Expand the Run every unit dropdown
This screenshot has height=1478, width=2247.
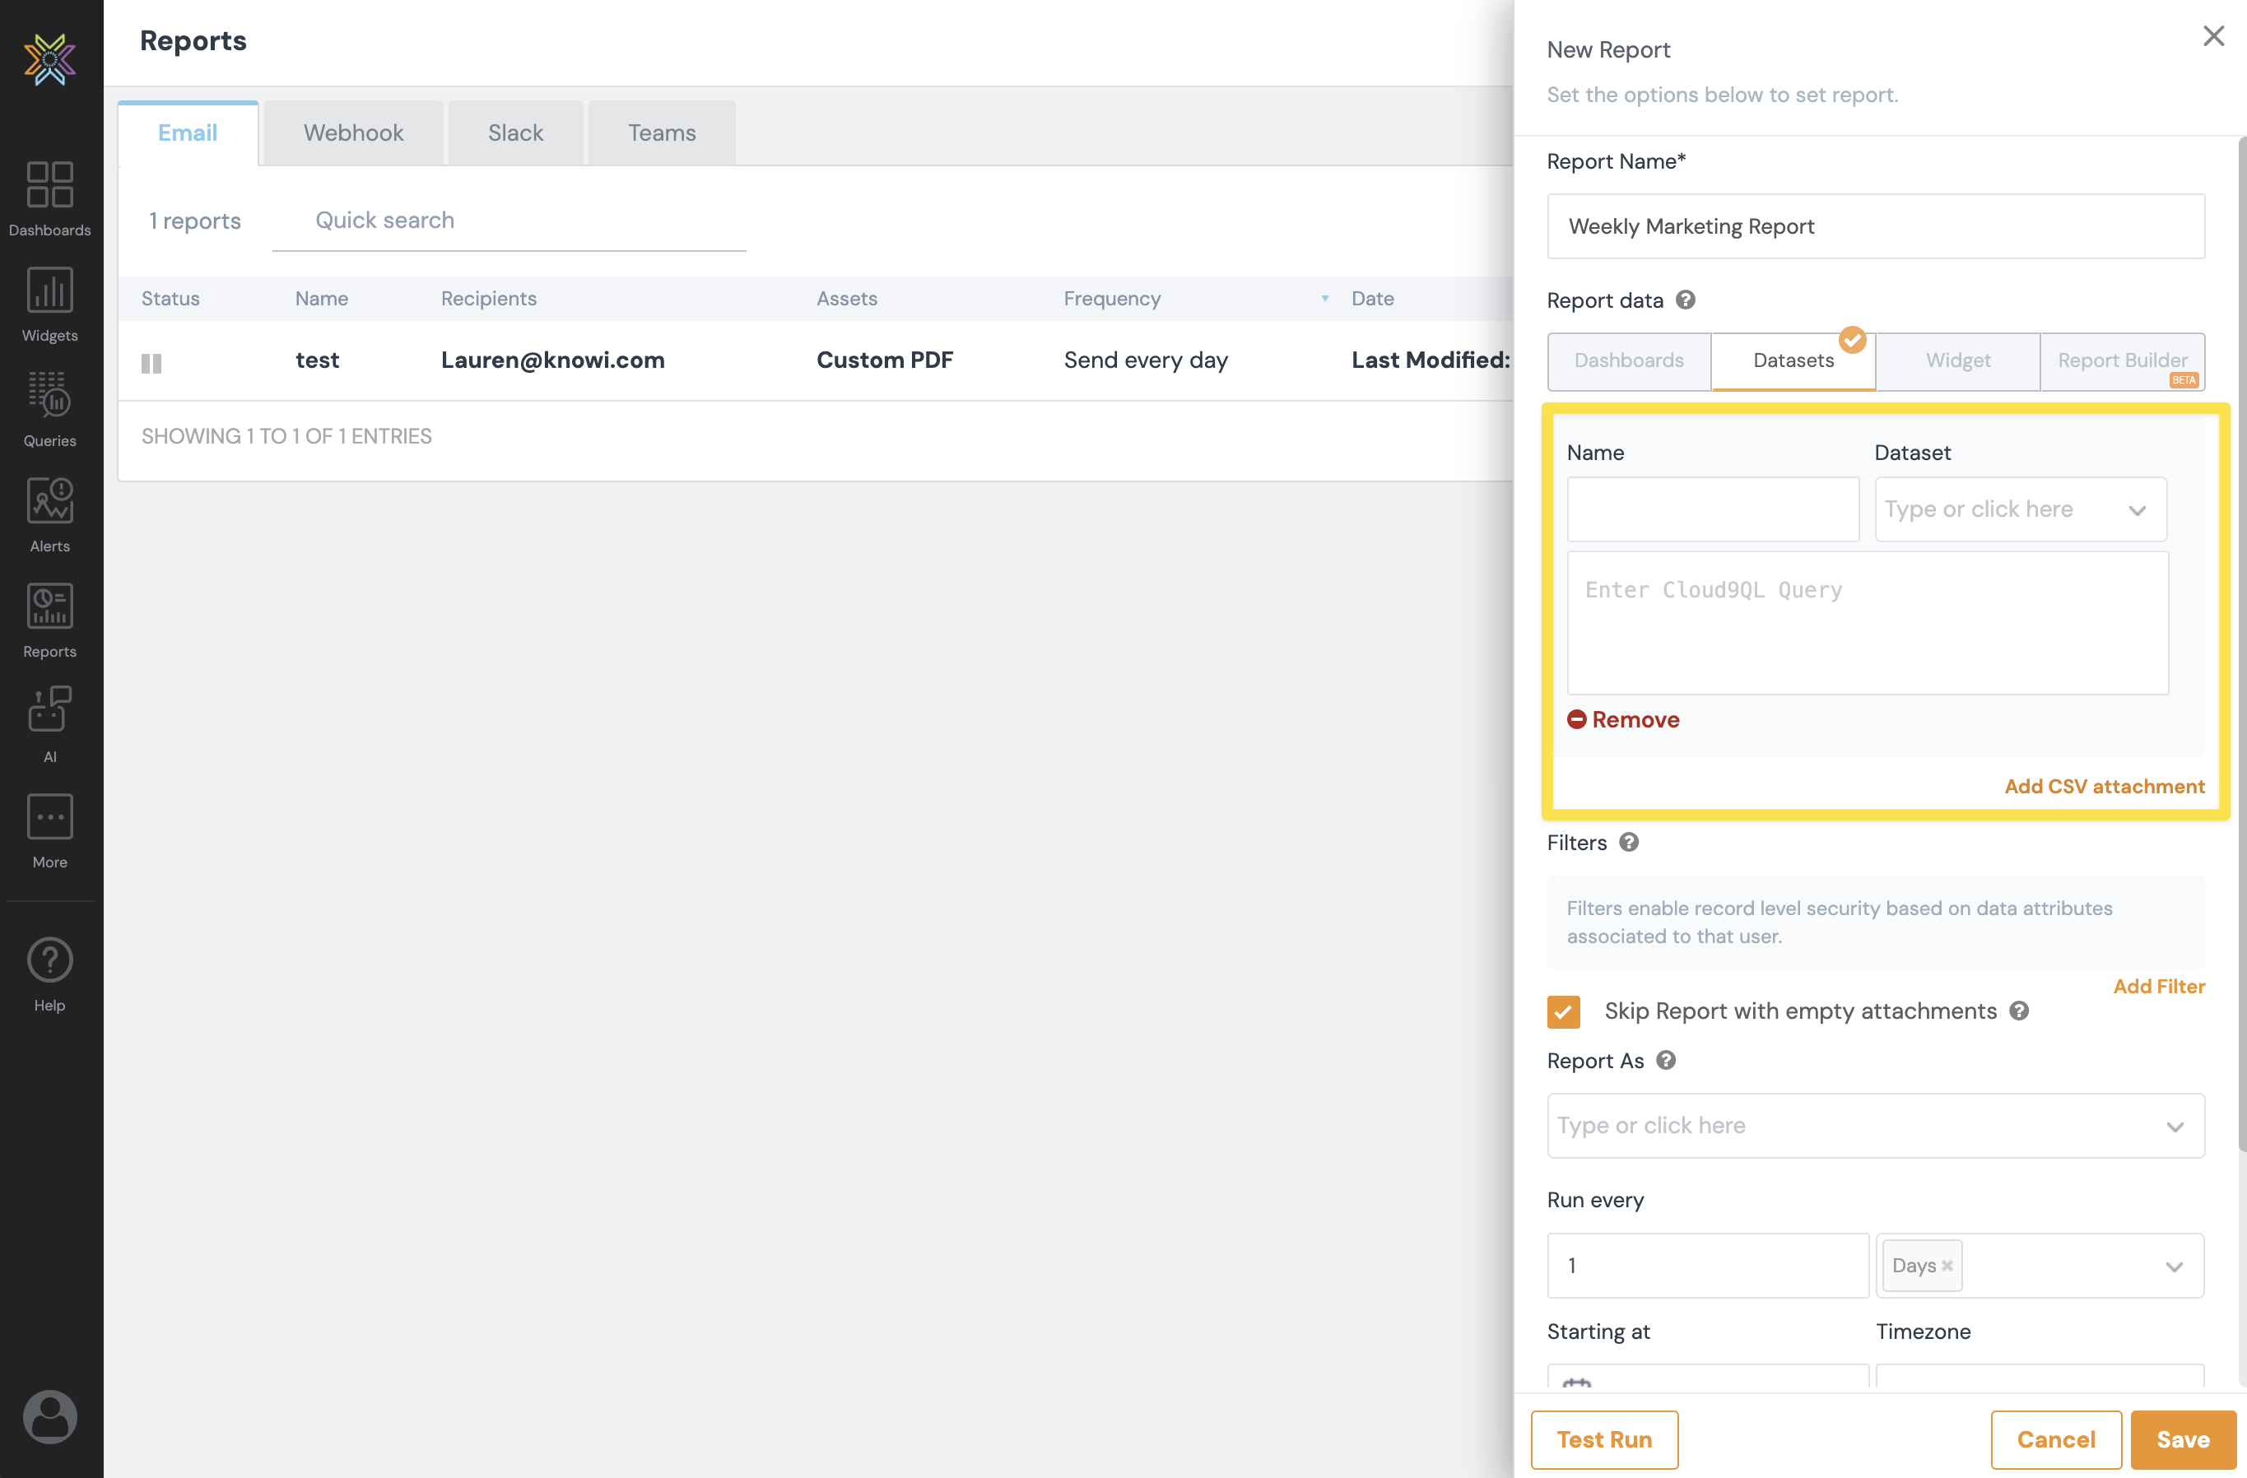(2174, 1266)
